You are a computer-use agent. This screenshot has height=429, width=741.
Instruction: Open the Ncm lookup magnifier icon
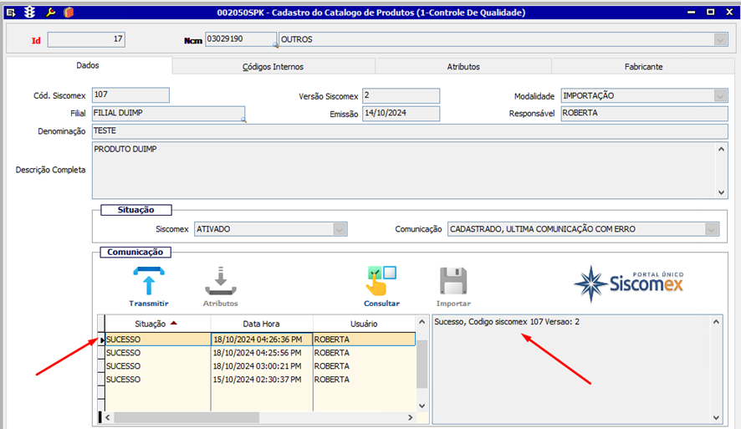point(275,45)
